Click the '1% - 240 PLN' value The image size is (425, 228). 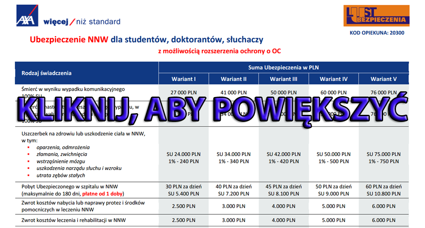pyautogui.click(x=183, y=161)
